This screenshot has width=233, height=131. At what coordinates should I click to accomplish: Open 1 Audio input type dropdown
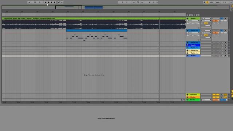pyautogui.click(x=206, y=18)
